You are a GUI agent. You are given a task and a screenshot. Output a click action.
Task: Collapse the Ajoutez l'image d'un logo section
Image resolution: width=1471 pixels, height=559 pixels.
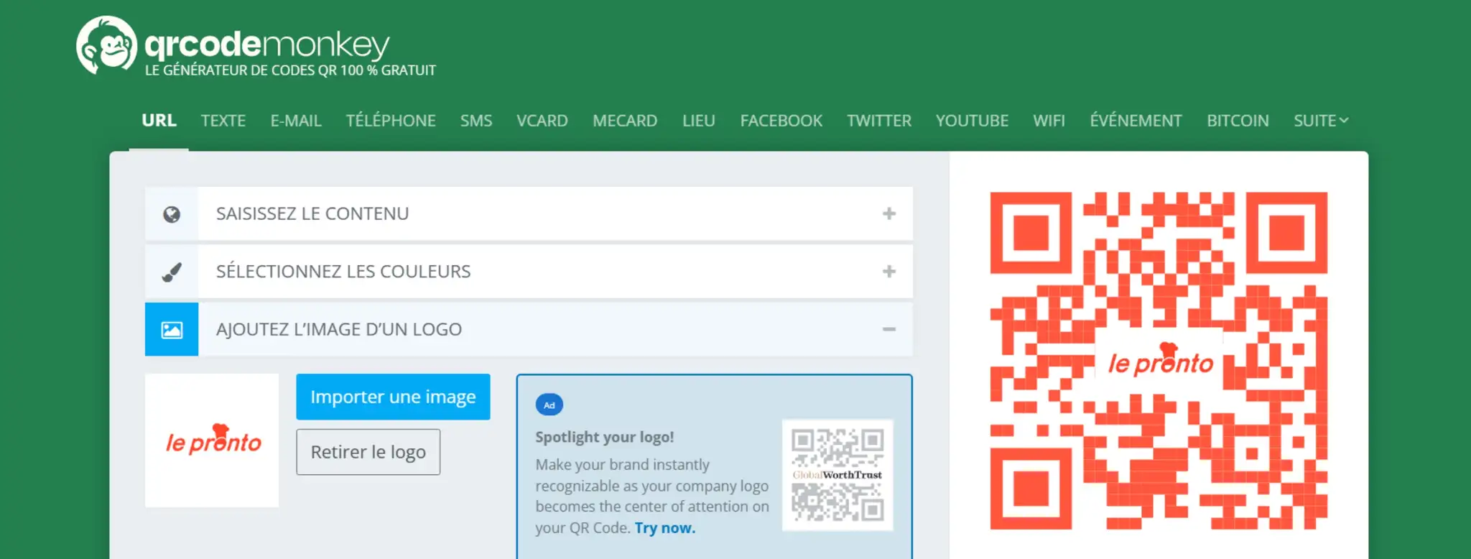(889, 329)
